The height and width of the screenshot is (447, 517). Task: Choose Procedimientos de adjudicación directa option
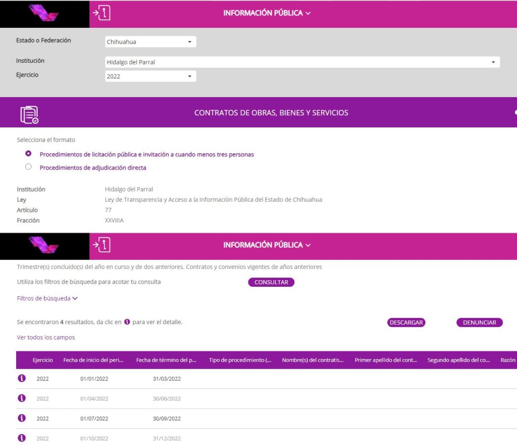point(28,167)
